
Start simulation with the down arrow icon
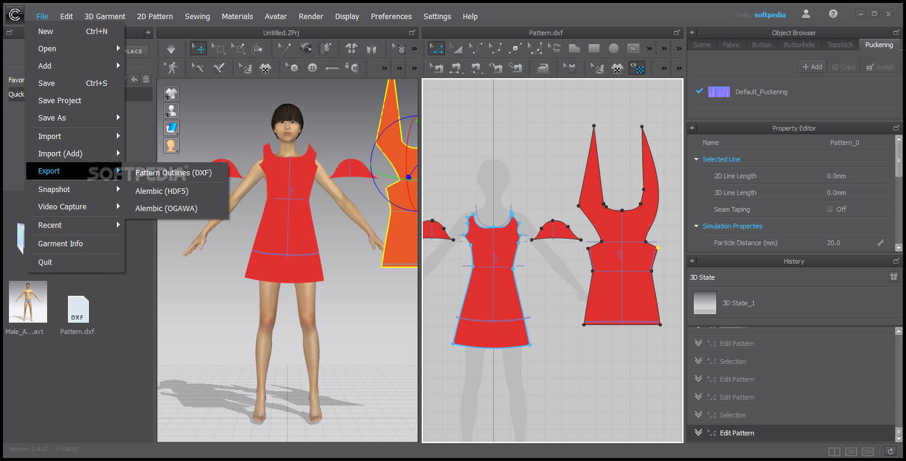click(x=171, y=48)
